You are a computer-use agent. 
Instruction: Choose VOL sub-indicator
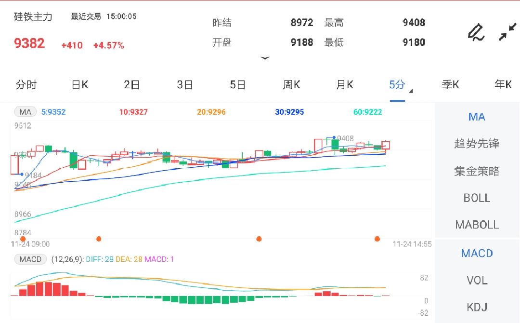pyautogui.click(x=477, y=281)
